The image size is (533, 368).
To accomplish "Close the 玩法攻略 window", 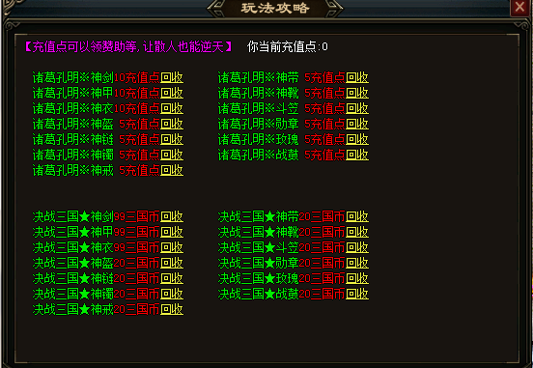I will [520, 7].
